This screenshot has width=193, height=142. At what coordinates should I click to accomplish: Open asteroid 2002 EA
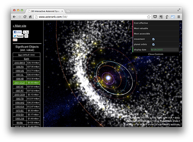pos(20,115)
